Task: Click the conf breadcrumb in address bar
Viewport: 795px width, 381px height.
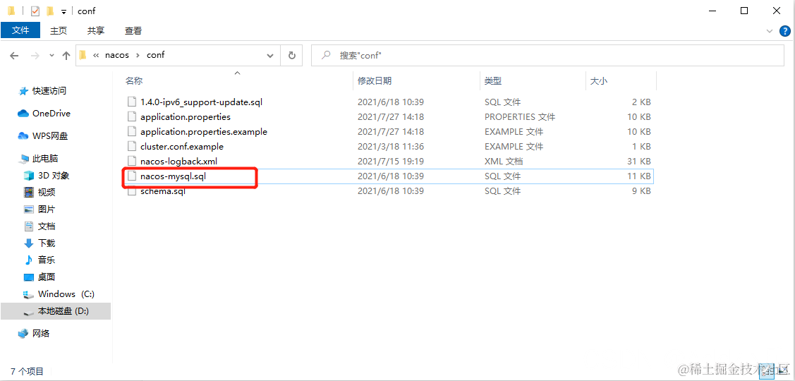Action: [x=156, y=55]
